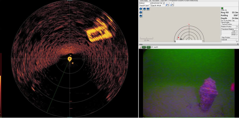This screenshot has width=239, height=118.
Task: Uncheck the AutoFit video checkbox
Action: (x=152, y=47)
